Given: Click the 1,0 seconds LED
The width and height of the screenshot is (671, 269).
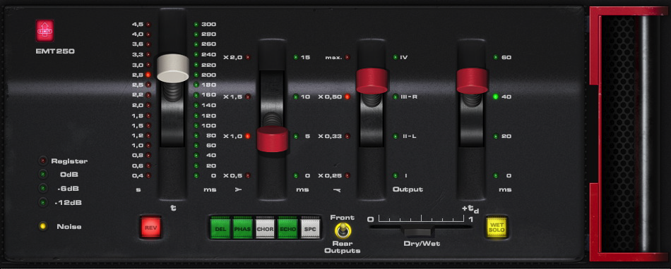Looking at the screenshot, I should point(148,145).
